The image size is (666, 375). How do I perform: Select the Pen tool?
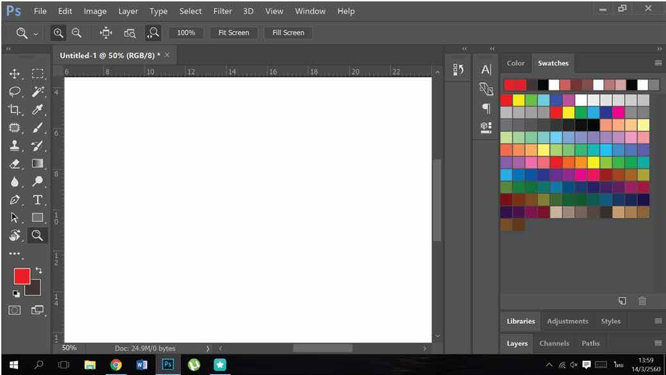click(x=15, y=199)
